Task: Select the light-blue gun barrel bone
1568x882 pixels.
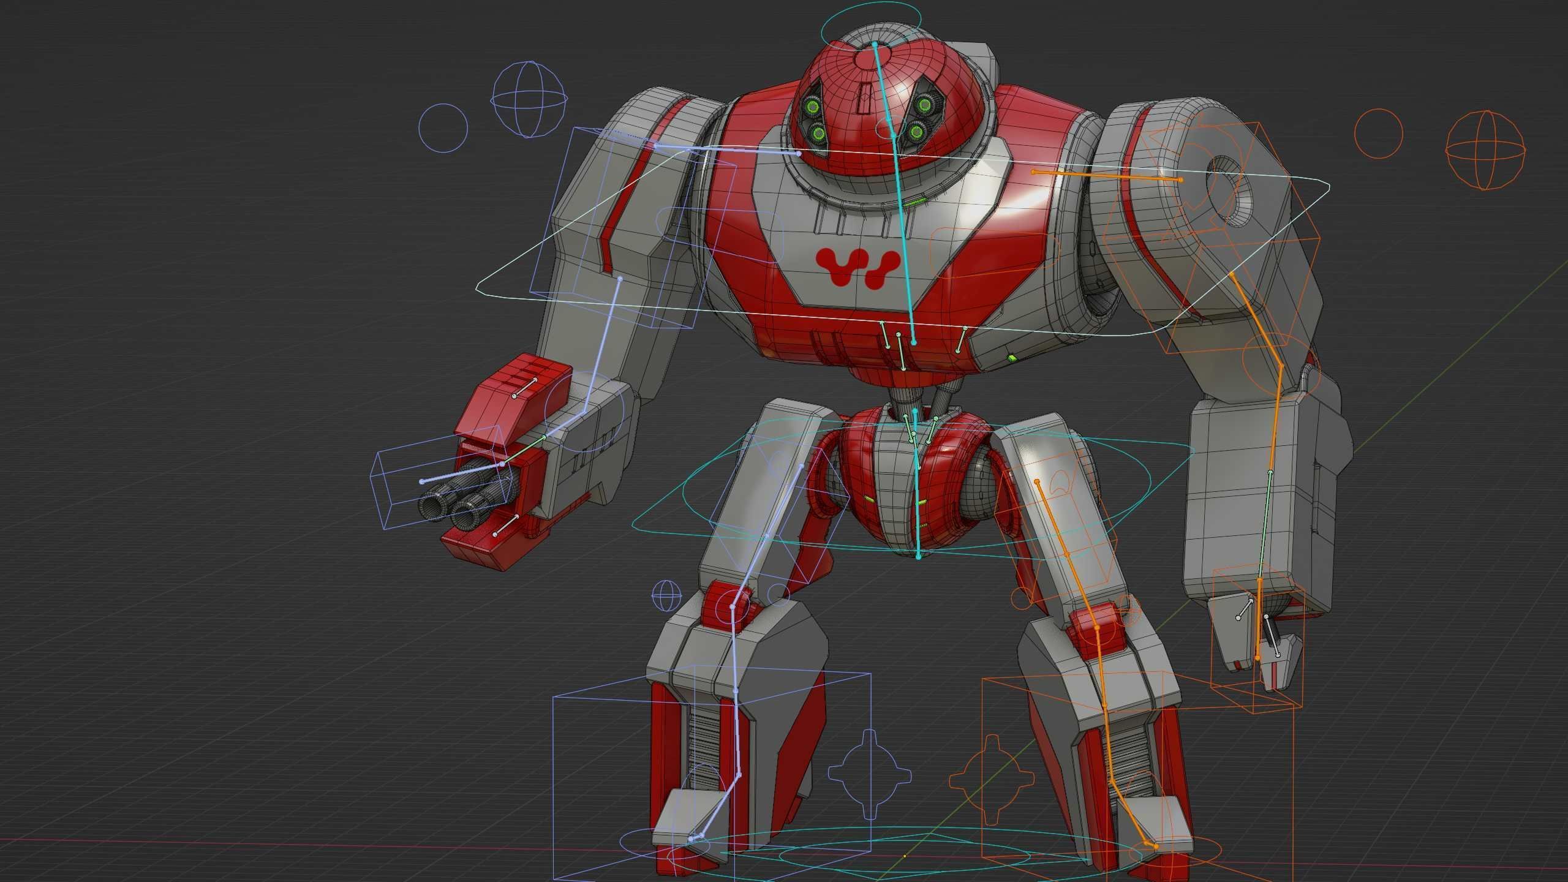Action: 462,473
